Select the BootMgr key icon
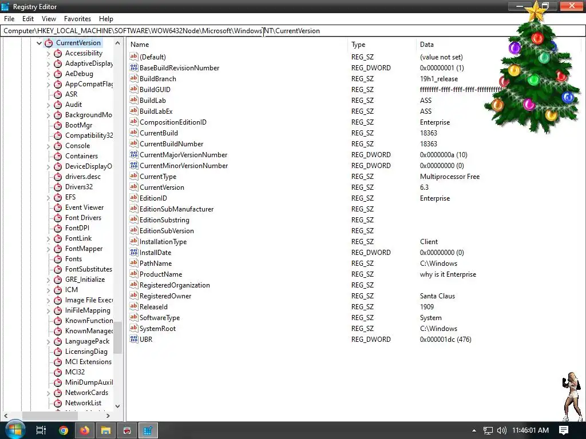 click(58, 125)
